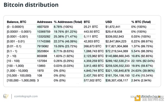Select the [1 - 10) balance row

click(81, 56)
